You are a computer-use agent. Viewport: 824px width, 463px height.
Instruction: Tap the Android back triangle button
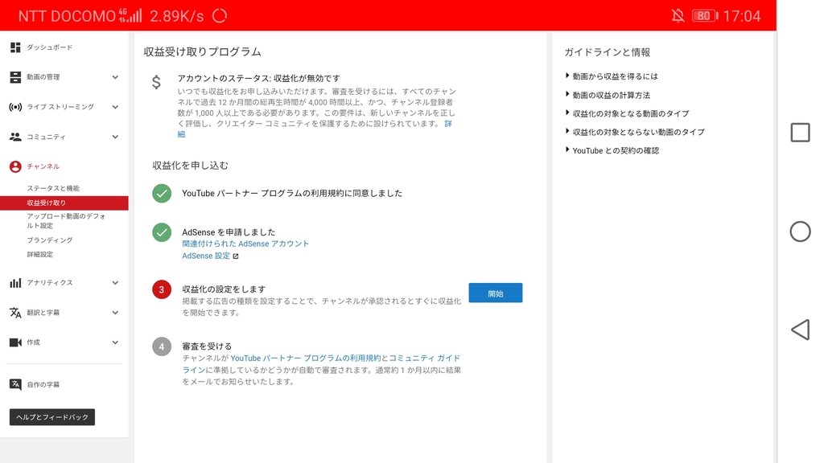(x=800, y=330)
